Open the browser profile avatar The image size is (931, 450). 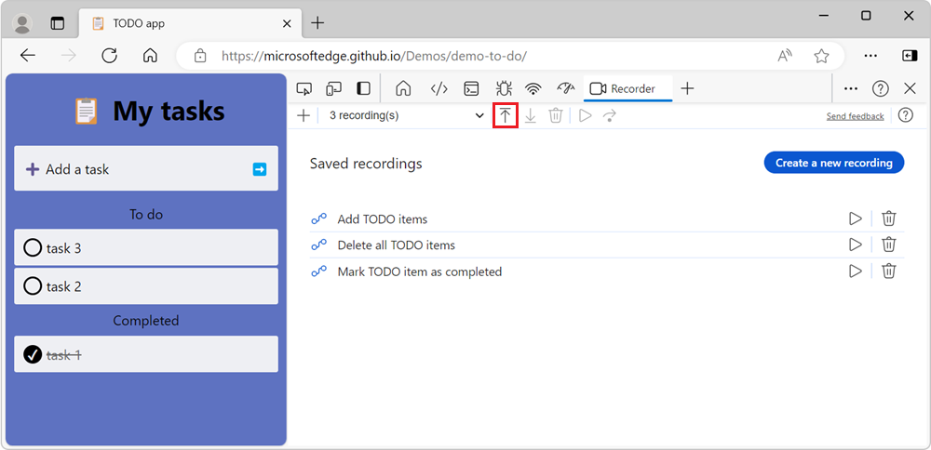pos(22,23)
